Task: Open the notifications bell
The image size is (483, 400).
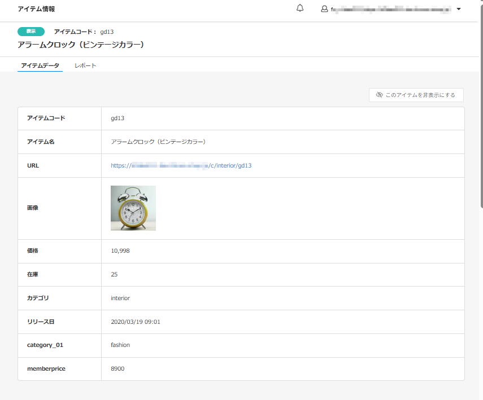Action: pos(300,8)
